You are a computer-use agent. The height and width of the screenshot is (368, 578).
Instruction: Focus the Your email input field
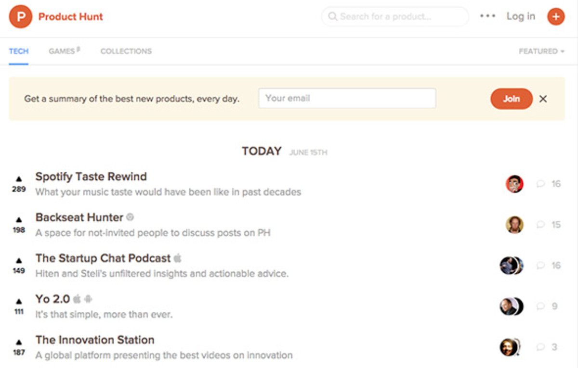[x=347, y=98]
